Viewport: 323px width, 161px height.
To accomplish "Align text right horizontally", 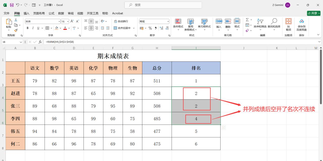I will coord(96,28).
